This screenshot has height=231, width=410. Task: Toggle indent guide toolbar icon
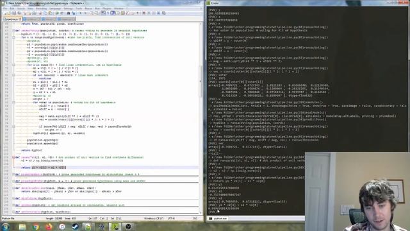(x=113, y=13)
